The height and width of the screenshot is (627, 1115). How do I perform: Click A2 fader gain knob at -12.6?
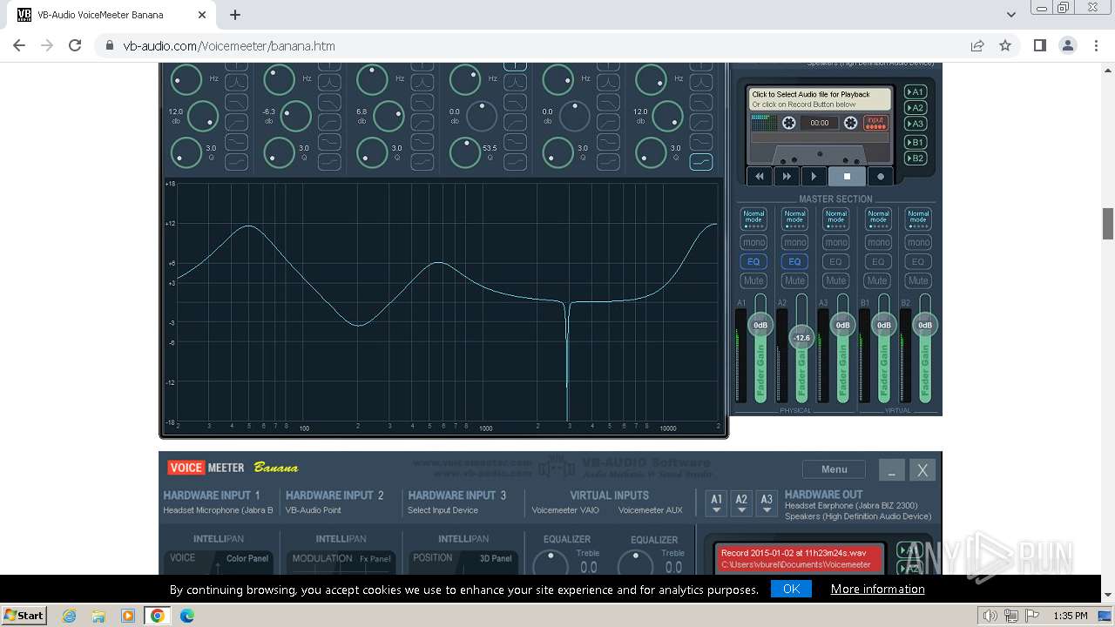click(801, 337)
